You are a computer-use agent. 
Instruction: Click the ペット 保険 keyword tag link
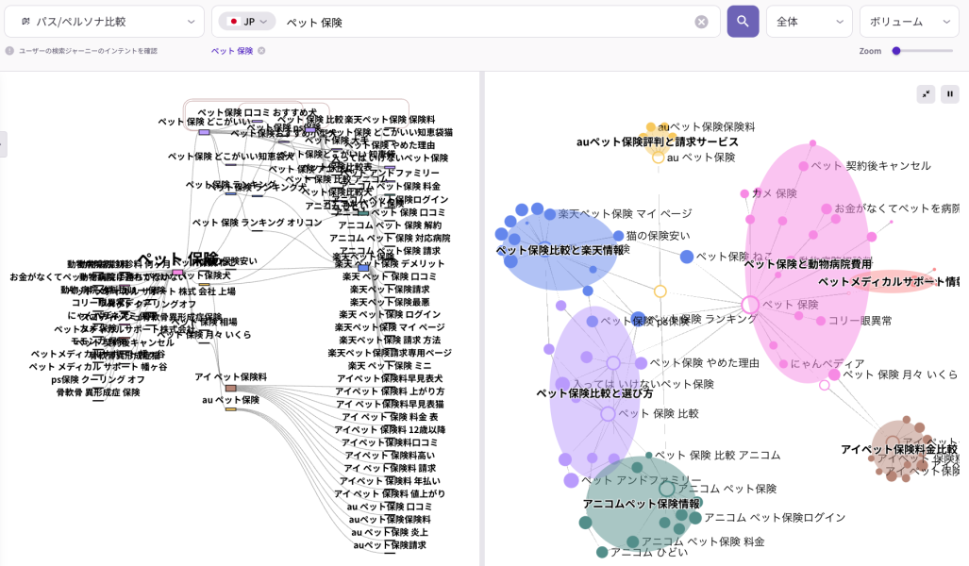pyautogui.click(x=231, y=51)
